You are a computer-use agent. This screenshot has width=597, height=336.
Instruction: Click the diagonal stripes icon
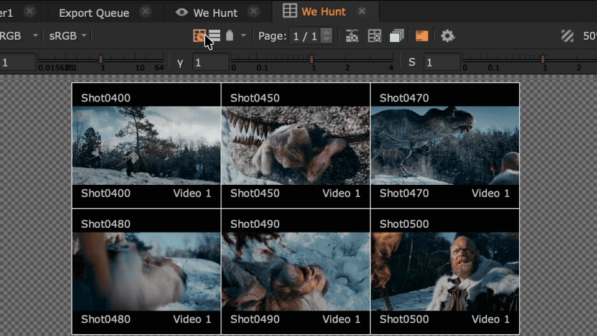[568, 36]
